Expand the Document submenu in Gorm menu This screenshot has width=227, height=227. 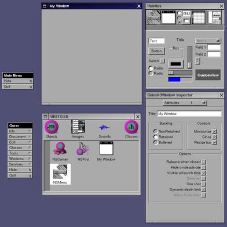(x=20, y=136)
